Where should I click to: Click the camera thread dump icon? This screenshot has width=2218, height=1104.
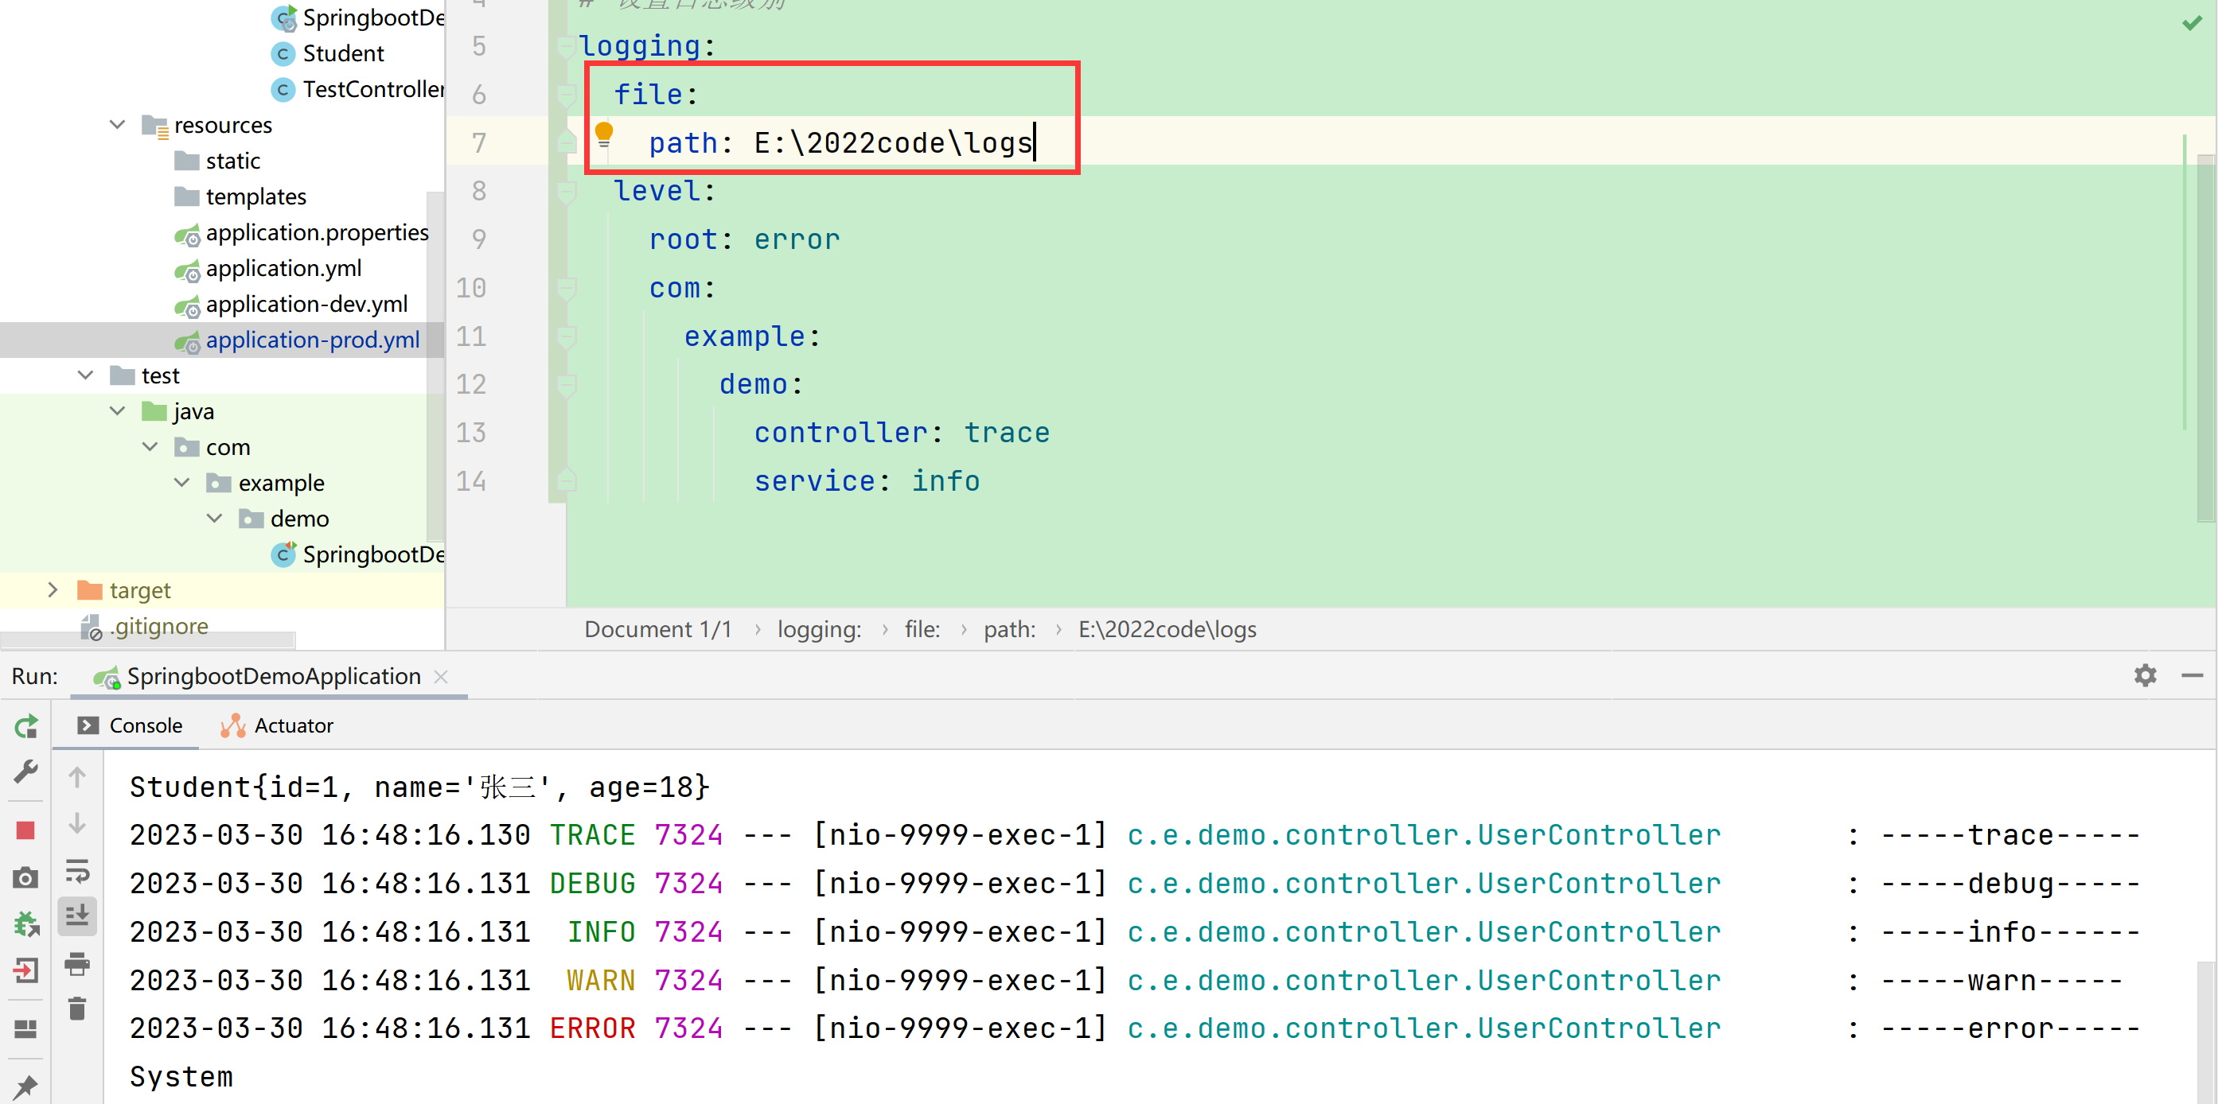pos(25,877)
